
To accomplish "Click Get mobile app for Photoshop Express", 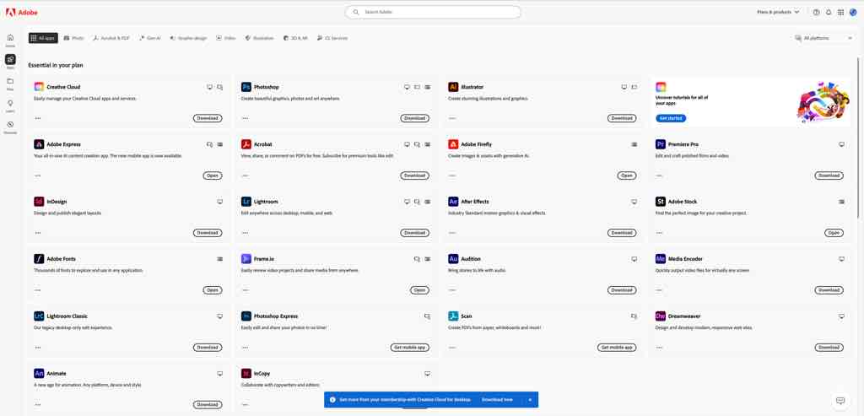I will [410, 348].
